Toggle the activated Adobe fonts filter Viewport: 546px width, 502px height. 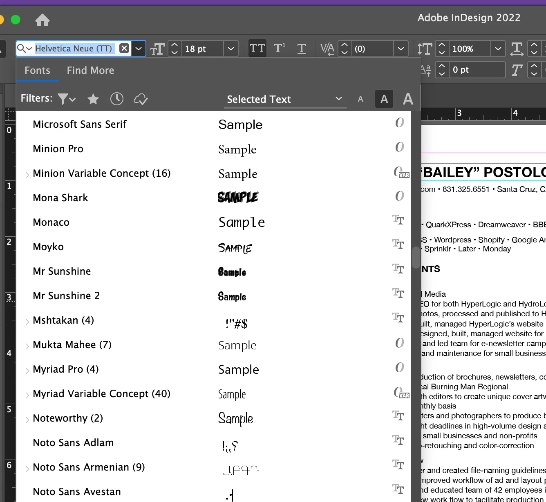[141, 99]
